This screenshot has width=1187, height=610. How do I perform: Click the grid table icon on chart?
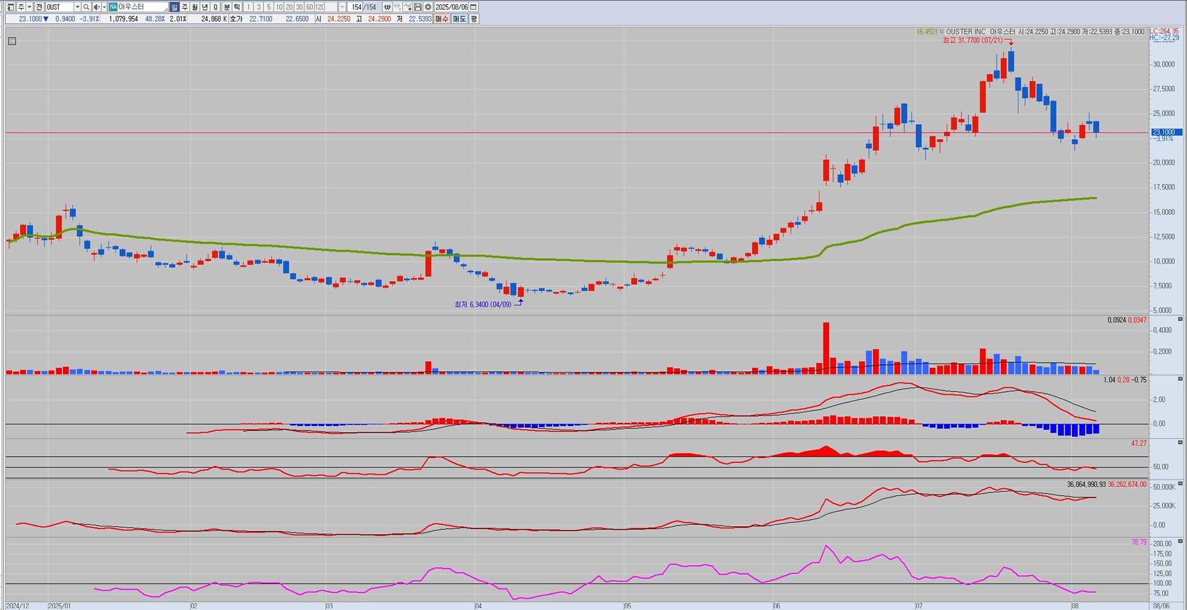pos(12,41)
